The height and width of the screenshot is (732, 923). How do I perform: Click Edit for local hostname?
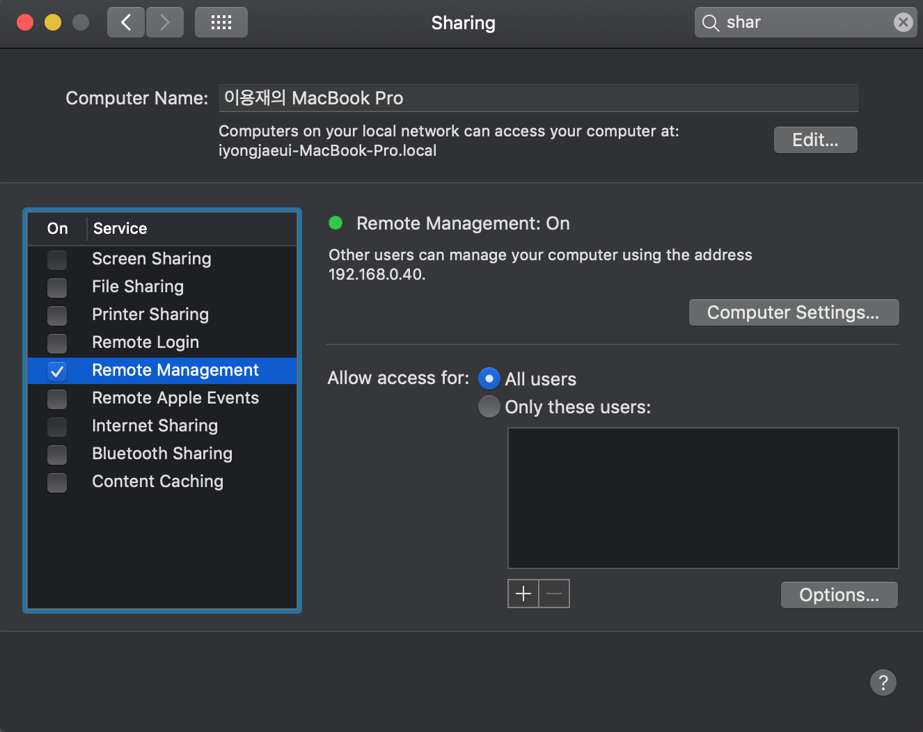tap(815, 140)
